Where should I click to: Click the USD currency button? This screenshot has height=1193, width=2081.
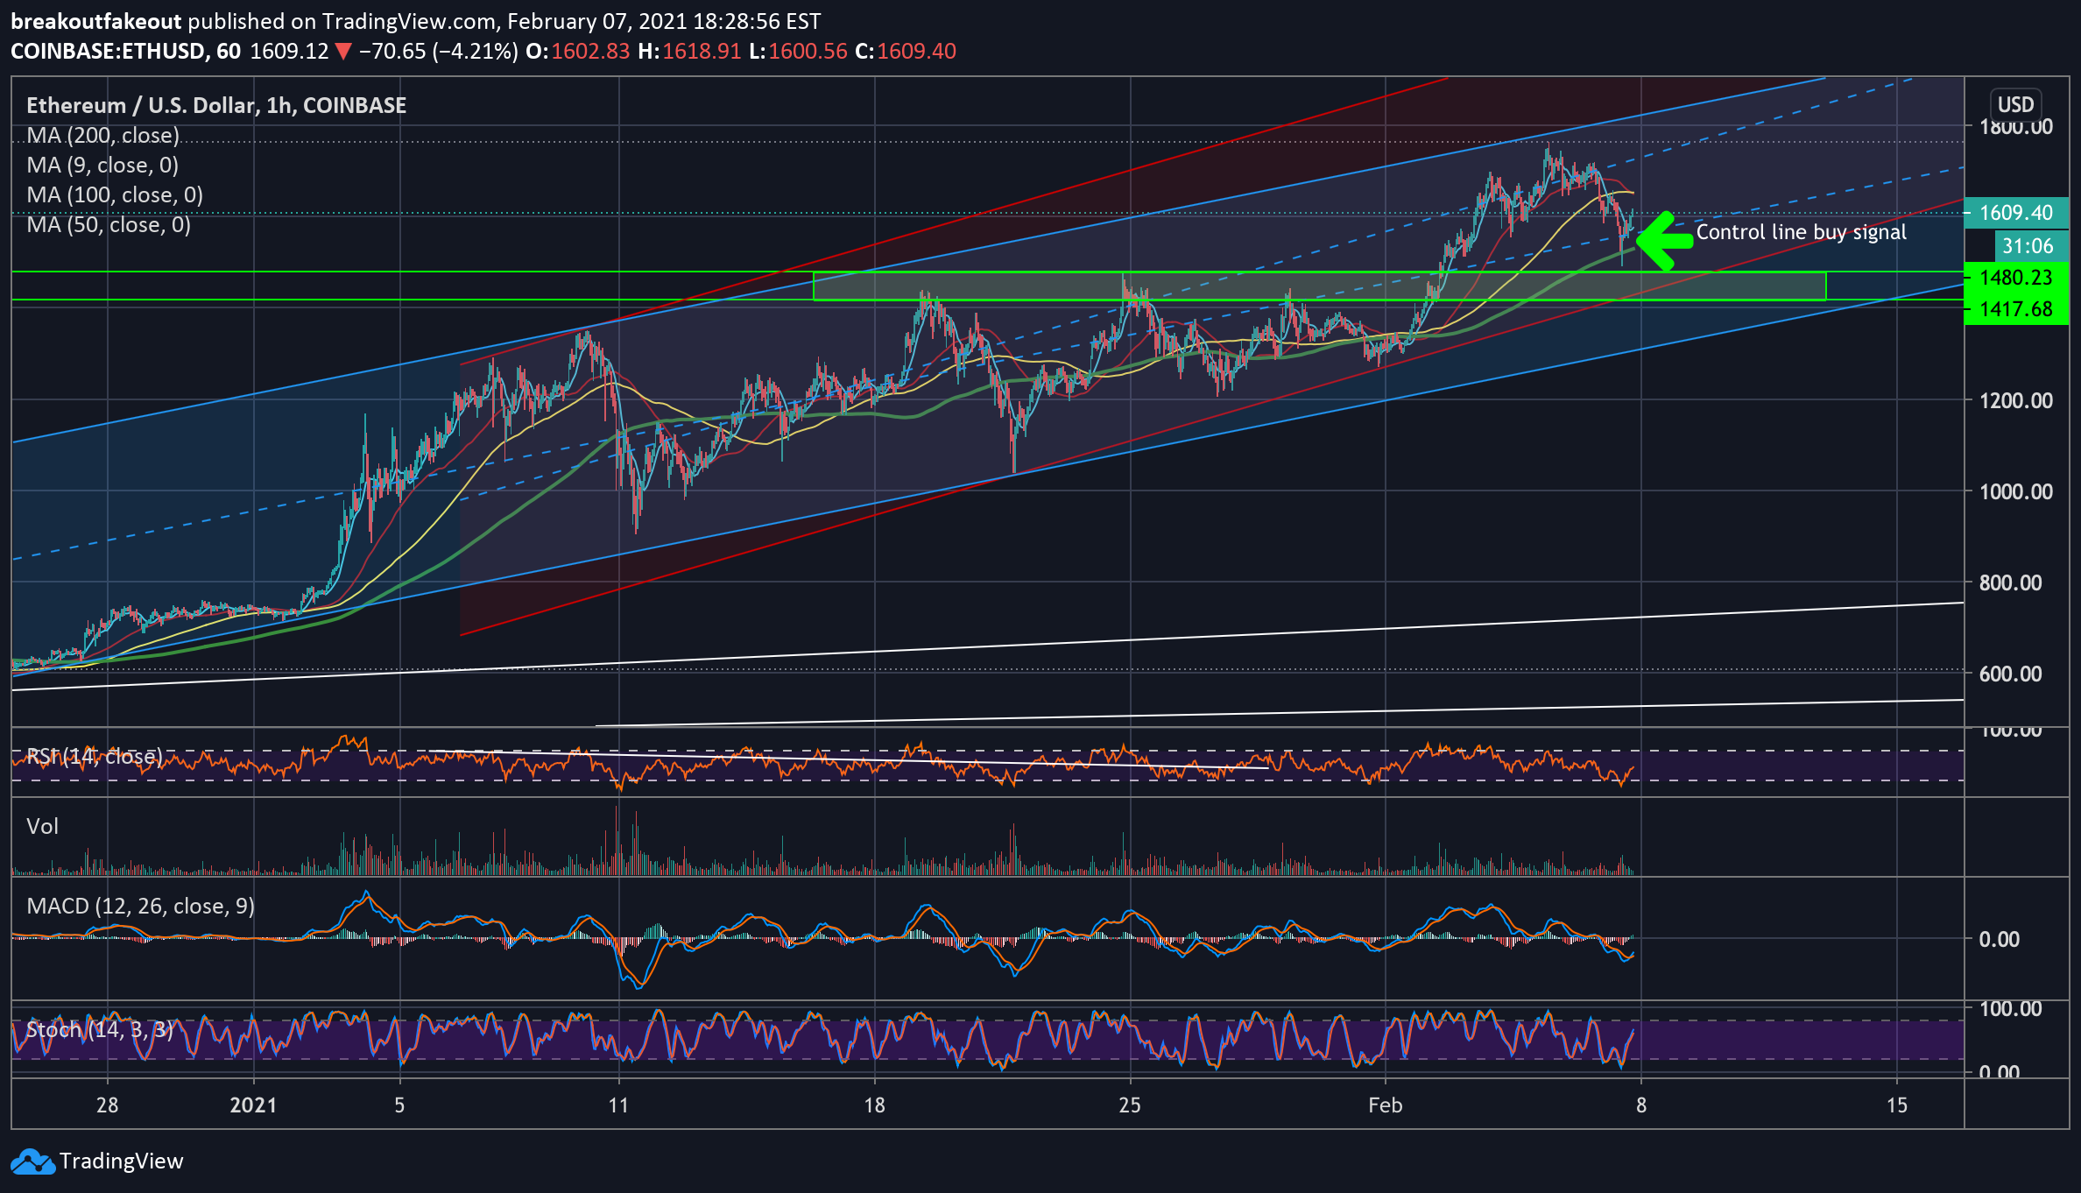point(2015,105)
